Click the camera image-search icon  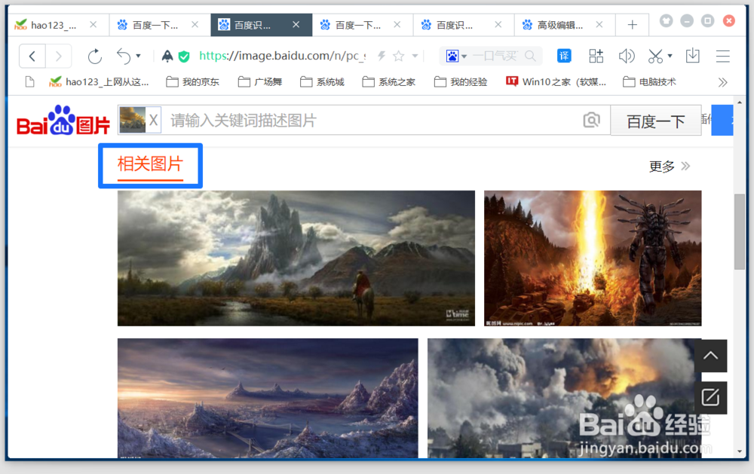tap(591, 120)
